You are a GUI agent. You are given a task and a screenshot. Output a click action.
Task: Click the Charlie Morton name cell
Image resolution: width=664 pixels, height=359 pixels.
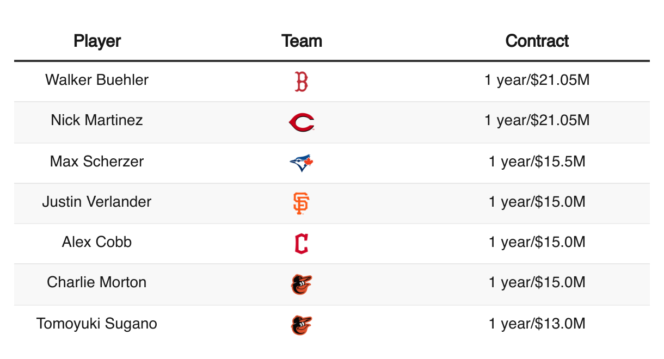pyautogui.click(x=97, y=282)
